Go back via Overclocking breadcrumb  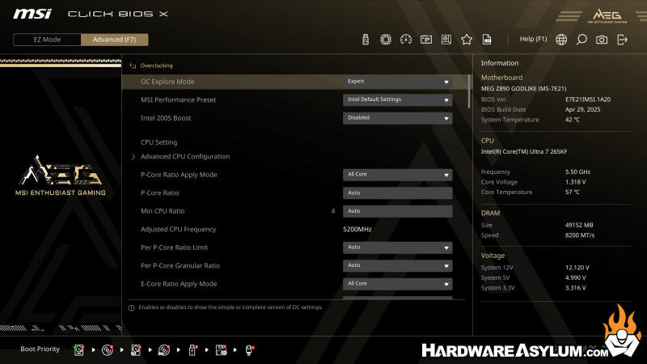point(156,66)
